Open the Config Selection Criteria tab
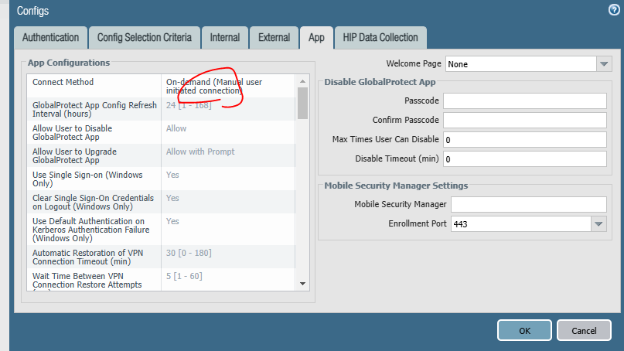Image resolution: width=624 pixels, height=351 pixels. pyautogui.click(x=145, y=38)
